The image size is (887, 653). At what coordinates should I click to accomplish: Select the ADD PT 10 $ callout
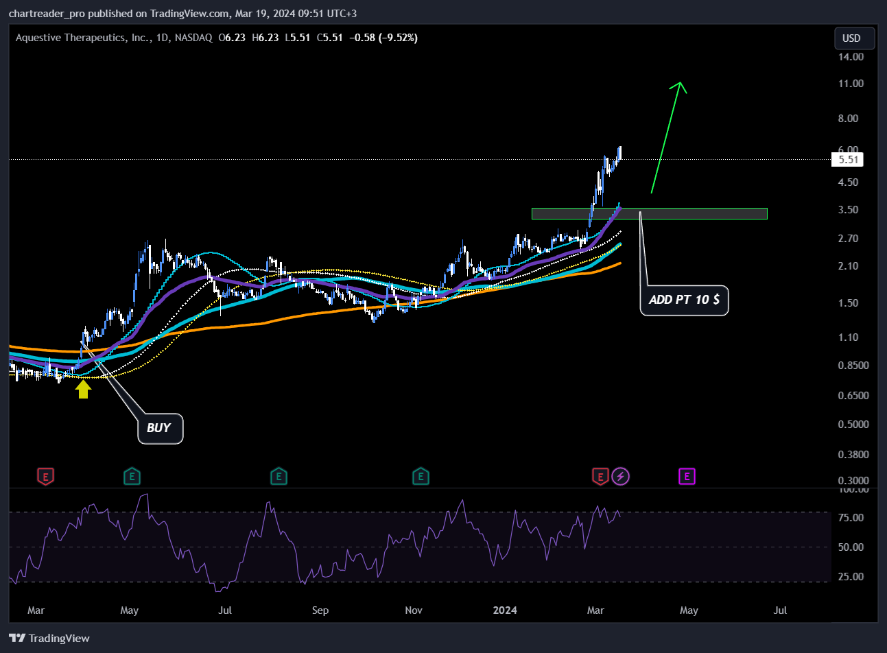684,300
